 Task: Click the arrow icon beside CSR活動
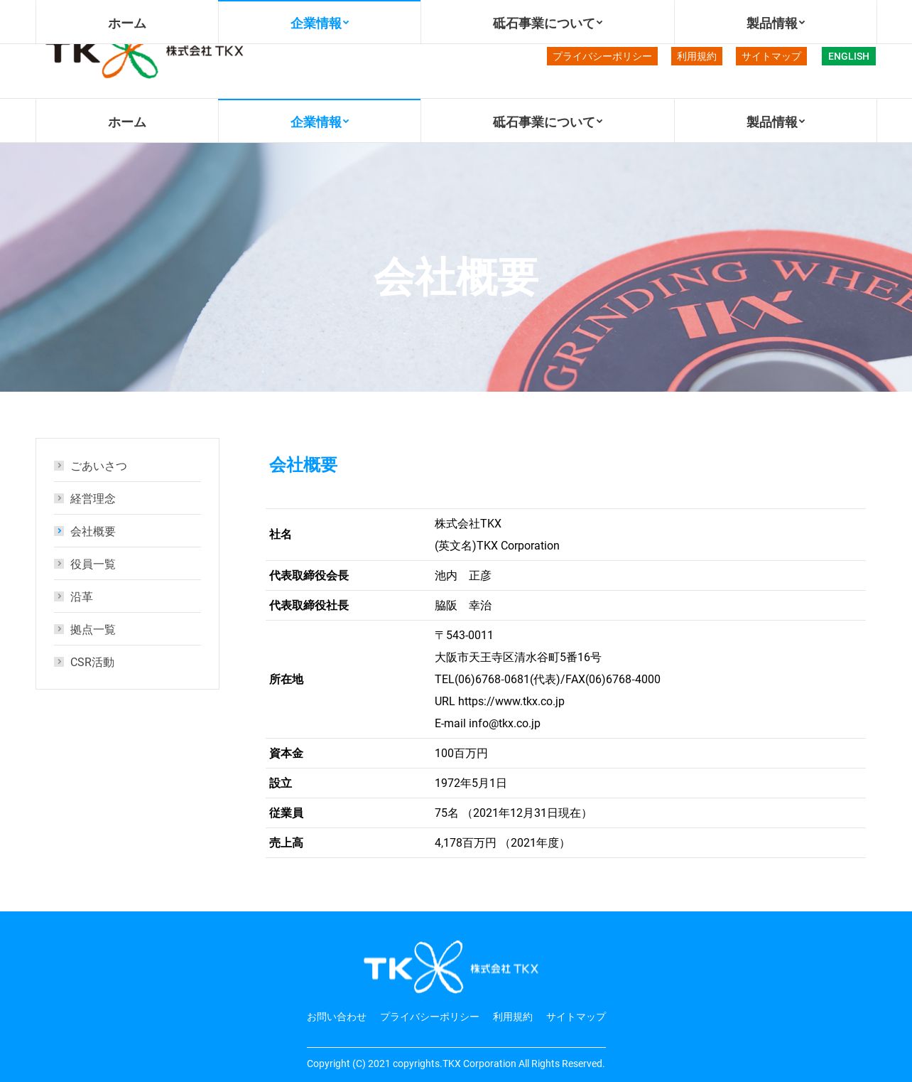59,662
